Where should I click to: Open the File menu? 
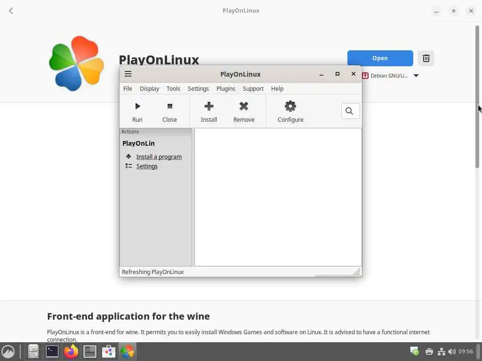coord(128,89)
